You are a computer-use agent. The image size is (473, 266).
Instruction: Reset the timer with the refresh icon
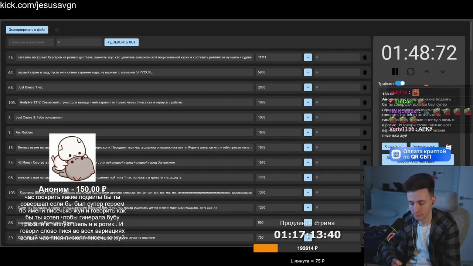pyautogui.click(x=411, y=71)
